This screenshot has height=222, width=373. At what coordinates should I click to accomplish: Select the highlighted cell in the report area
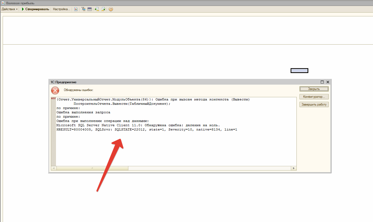pos(299,71)
